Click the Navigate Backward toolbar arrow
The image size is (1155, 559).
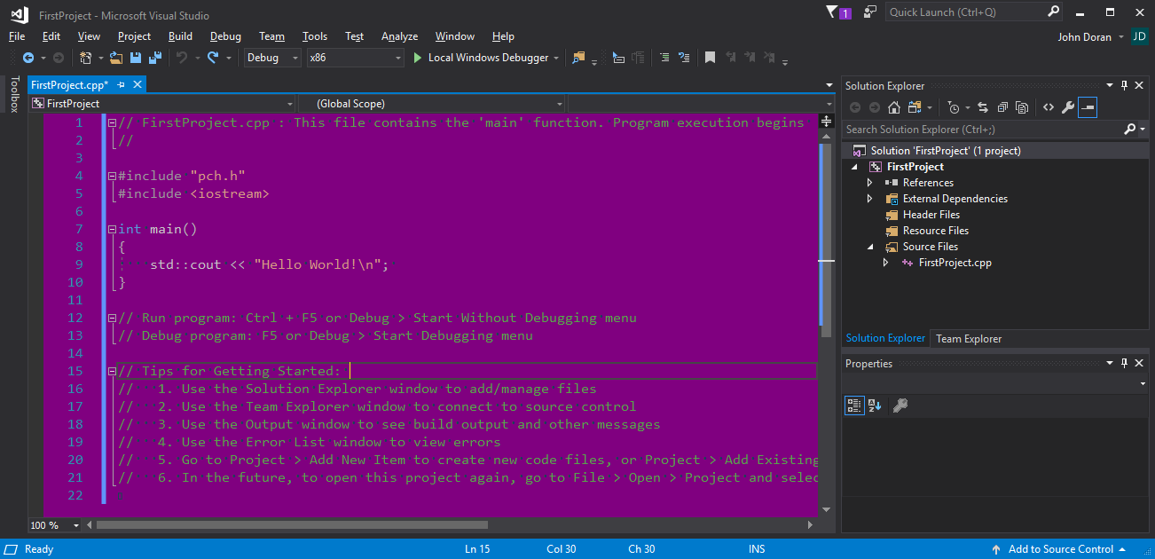coord(27,58)
